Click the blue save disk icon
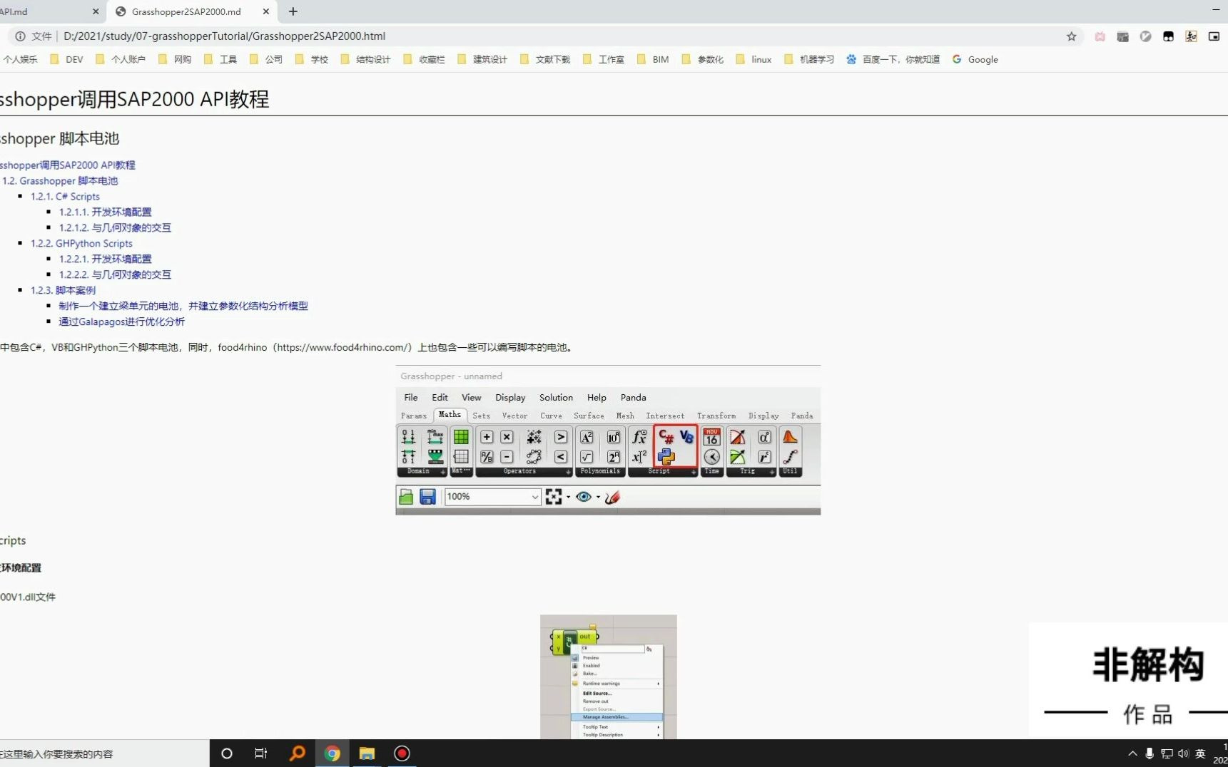 coord(427,497)
